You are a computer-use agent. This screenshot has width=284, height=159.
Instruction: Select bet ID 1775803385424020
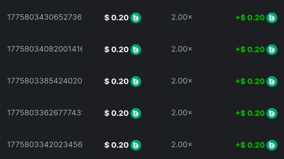point(44,81)
